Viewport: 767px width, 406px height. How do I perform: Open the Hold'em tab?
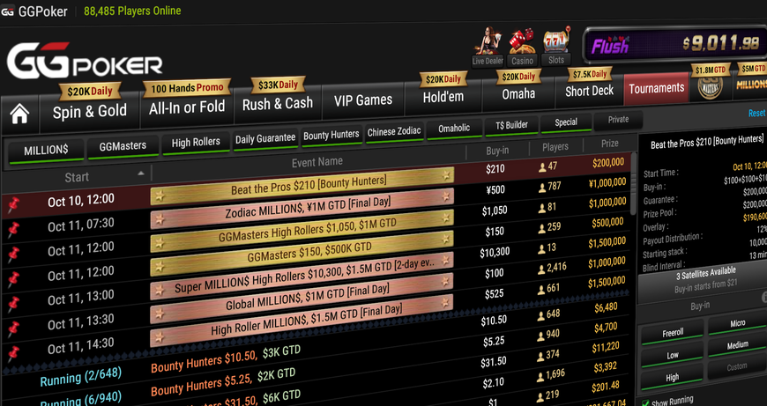[443, 97]
